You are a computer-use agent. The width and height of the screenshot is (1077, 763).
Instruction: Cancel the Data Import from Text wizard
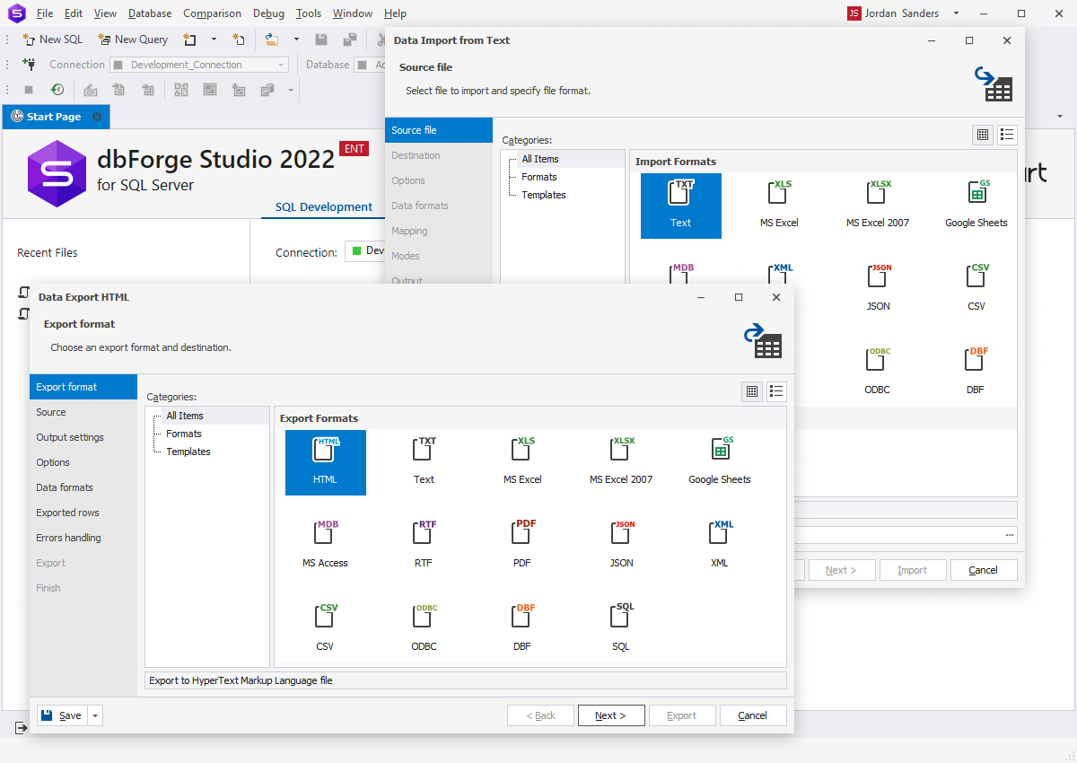pos(983,569)
